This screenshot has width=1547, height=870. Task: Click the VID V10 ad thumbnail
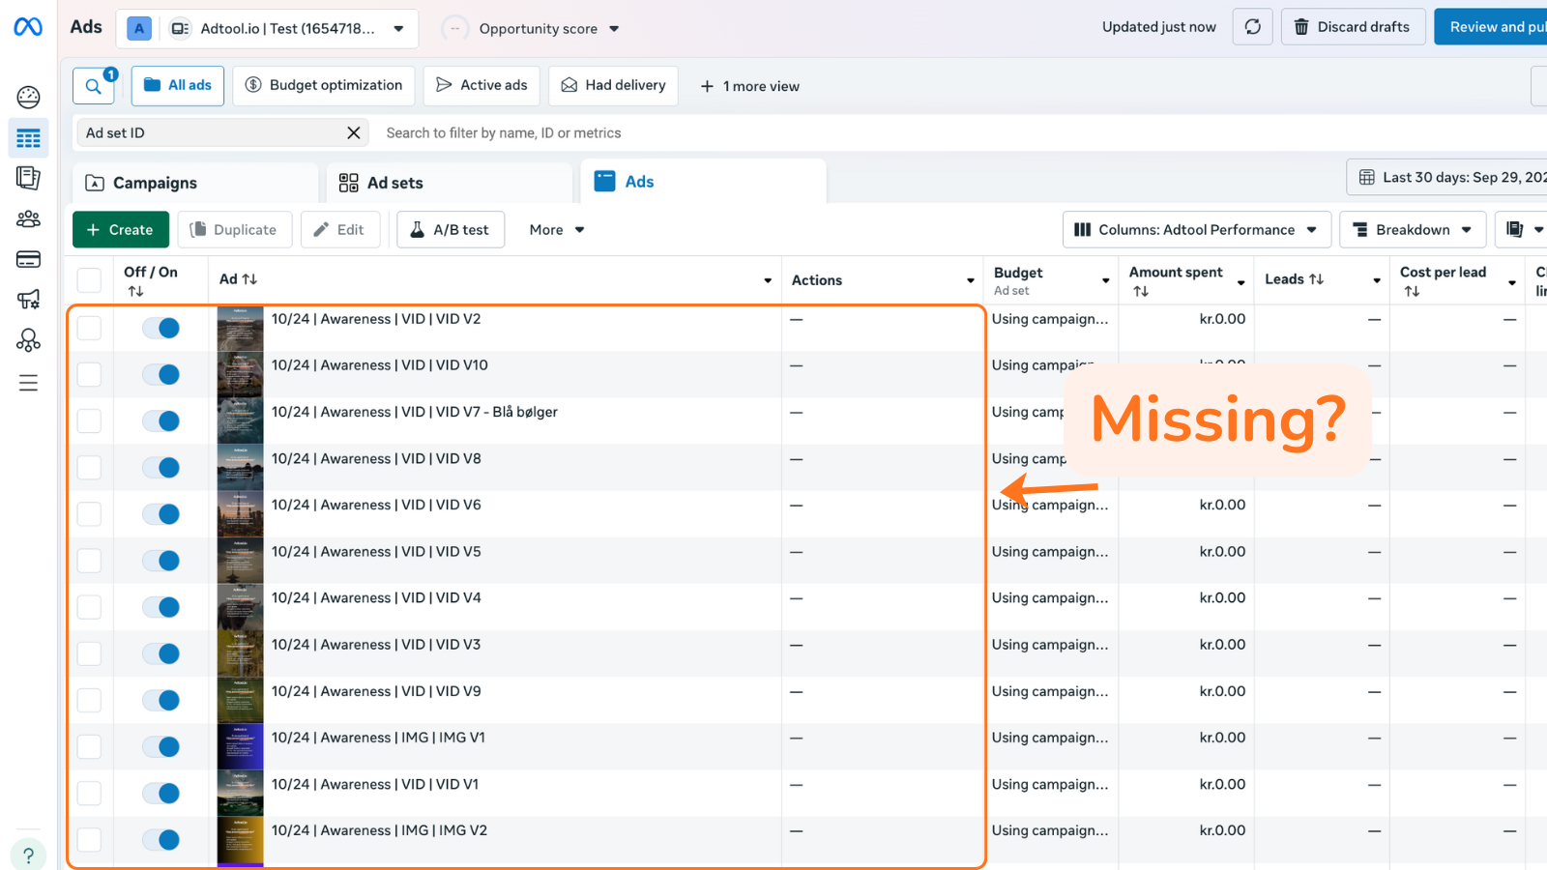coord(240,374)
